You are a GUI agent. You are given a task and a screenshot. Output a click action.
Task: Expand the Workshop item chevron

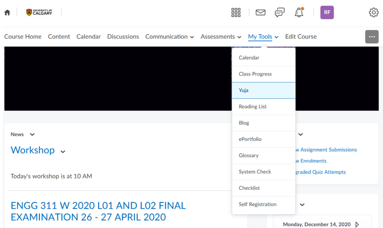[x=63, y=152]
